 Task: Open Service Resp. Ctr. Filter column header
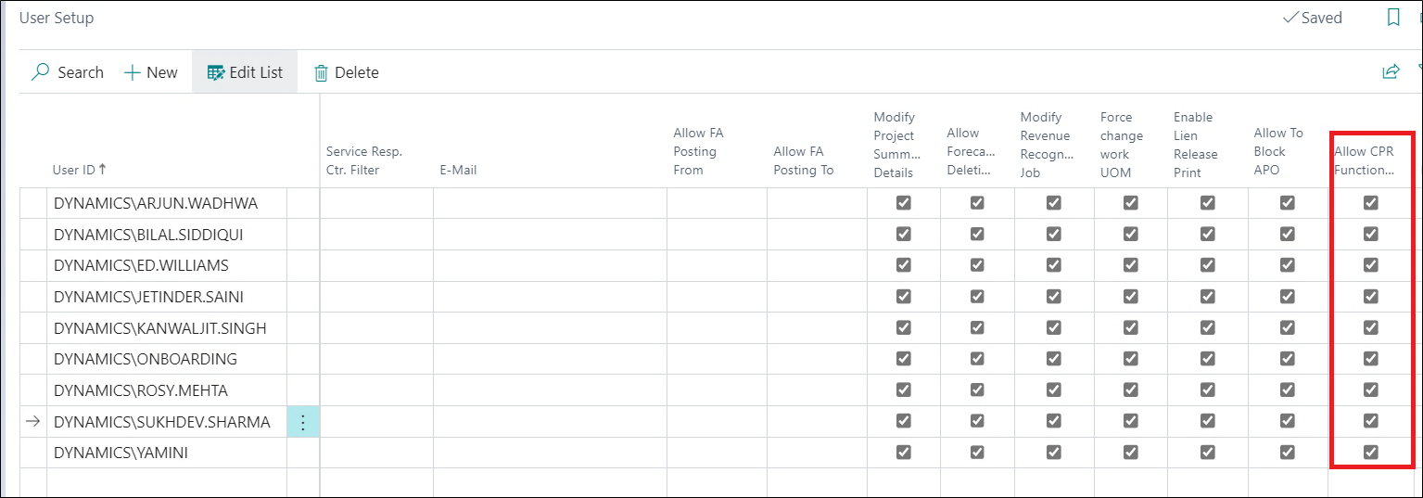click(x=364, y=160)
